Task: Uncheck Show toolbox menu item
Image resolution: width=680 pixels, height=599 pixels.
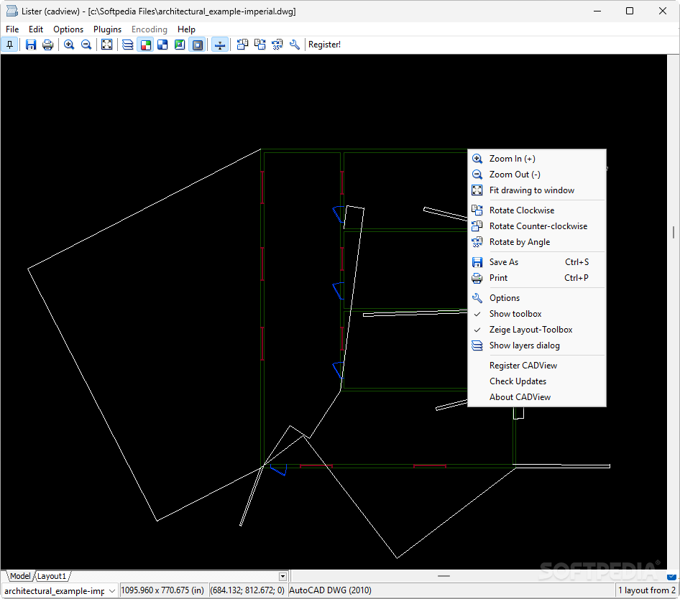Action: pyautogui.click(x=537, y=314)
